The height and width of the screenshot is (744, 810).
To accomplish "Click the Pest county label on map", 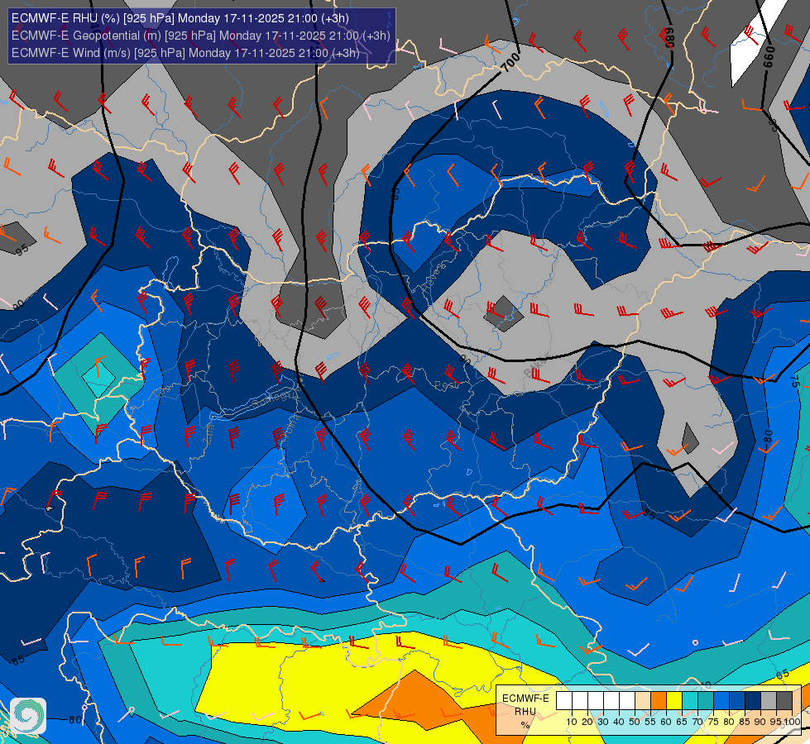I will pos(446,385).
